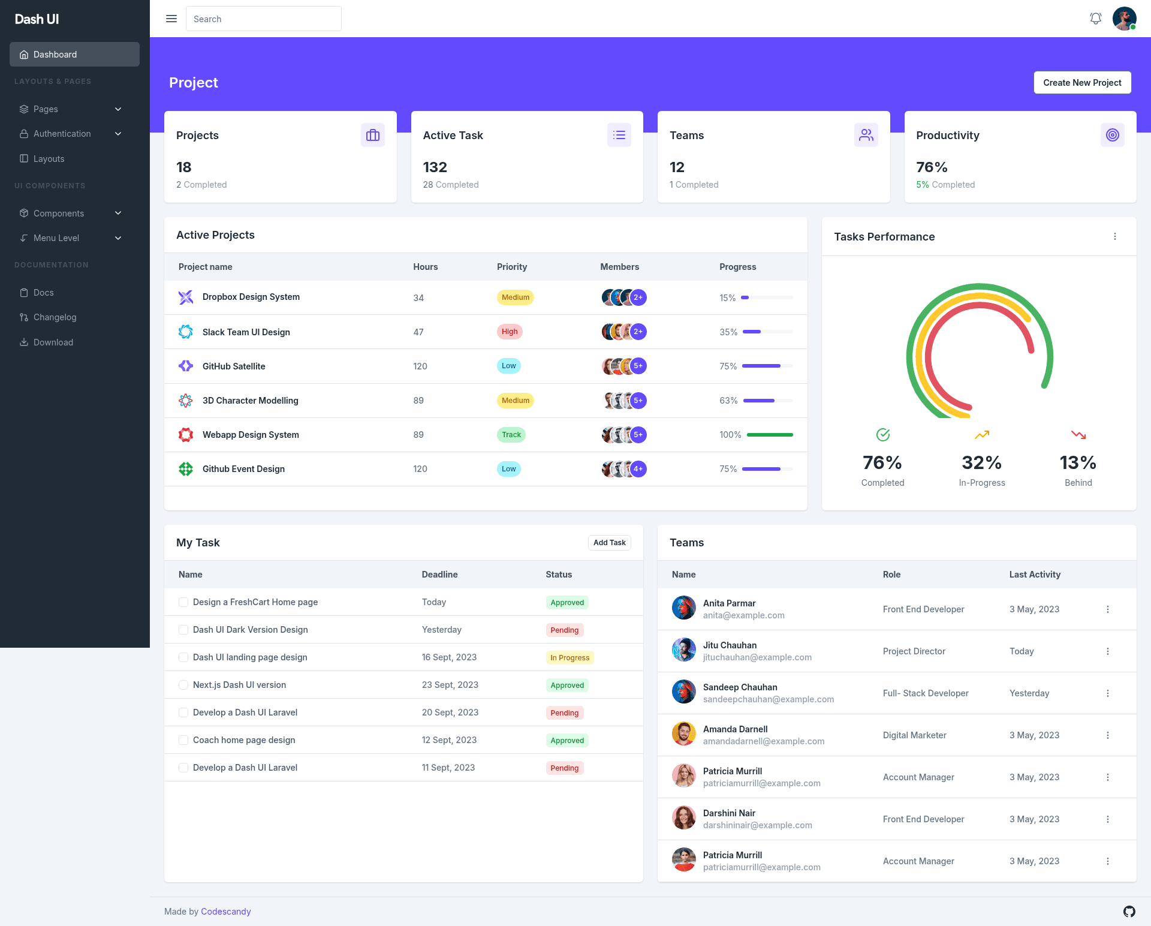Check the Design a FreshCart Home page task
1151x926 pixels.
(183, 602)
